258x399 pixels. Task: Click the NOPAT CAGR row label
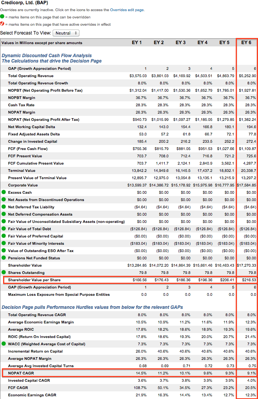21,373
